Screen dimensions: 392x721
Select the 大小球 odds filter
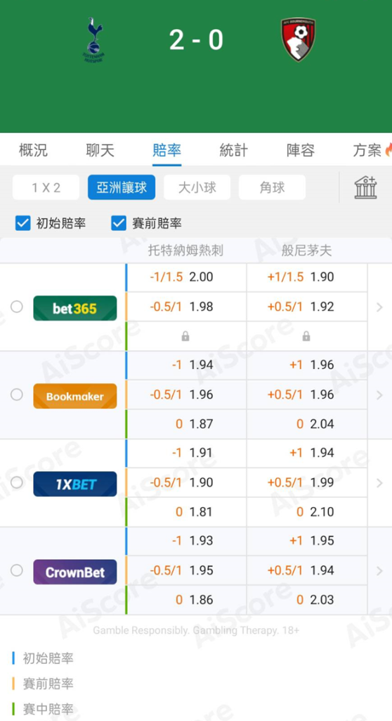tap(197, 187)
